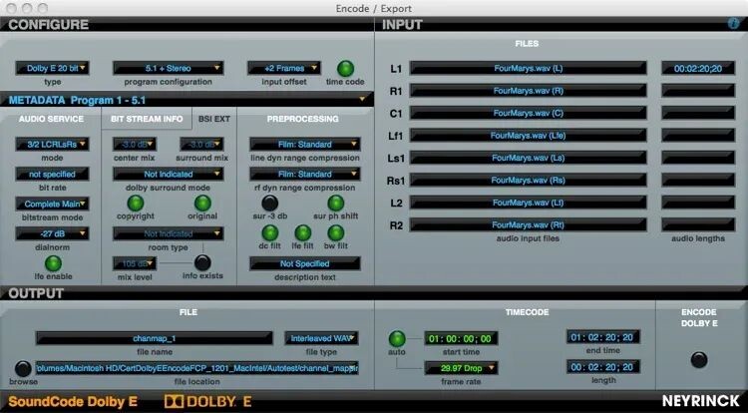748x413 pixels.
Task: Open the Interleaved WAV file type dropdown
Action: (x=321, y=338)
